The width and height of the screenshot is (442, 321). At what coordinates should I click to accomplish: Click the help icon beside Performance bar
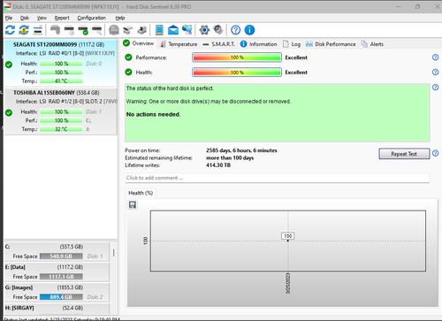click(435, 57)
